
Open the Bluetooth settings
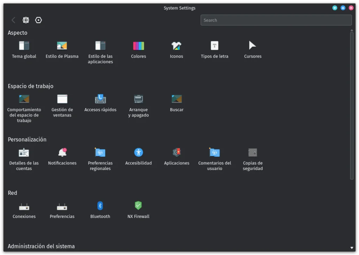click(100, 210)
